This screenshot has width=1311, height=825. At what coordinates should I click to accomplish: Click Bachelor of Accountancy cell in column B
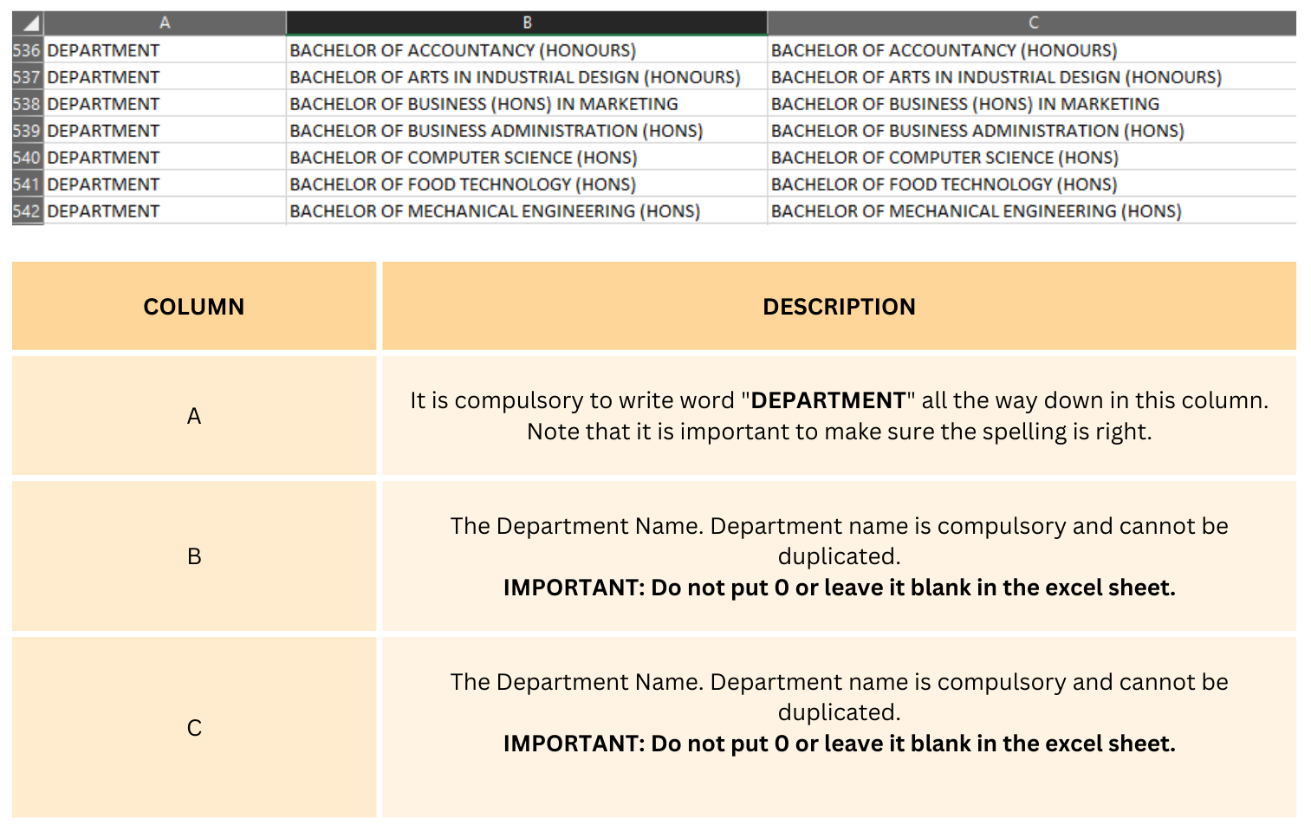[x=463, y=50]
